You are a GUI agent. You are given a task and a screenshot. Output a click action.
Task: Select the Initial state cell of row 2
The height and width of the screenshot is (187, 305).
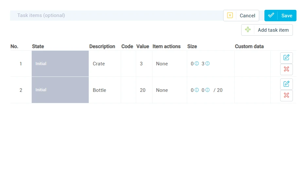[60, 90]
